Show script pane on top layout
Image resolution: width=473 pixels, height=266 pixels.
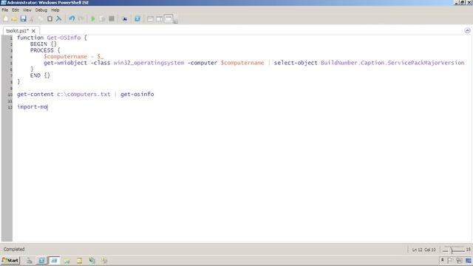click(x=150, y=18)
